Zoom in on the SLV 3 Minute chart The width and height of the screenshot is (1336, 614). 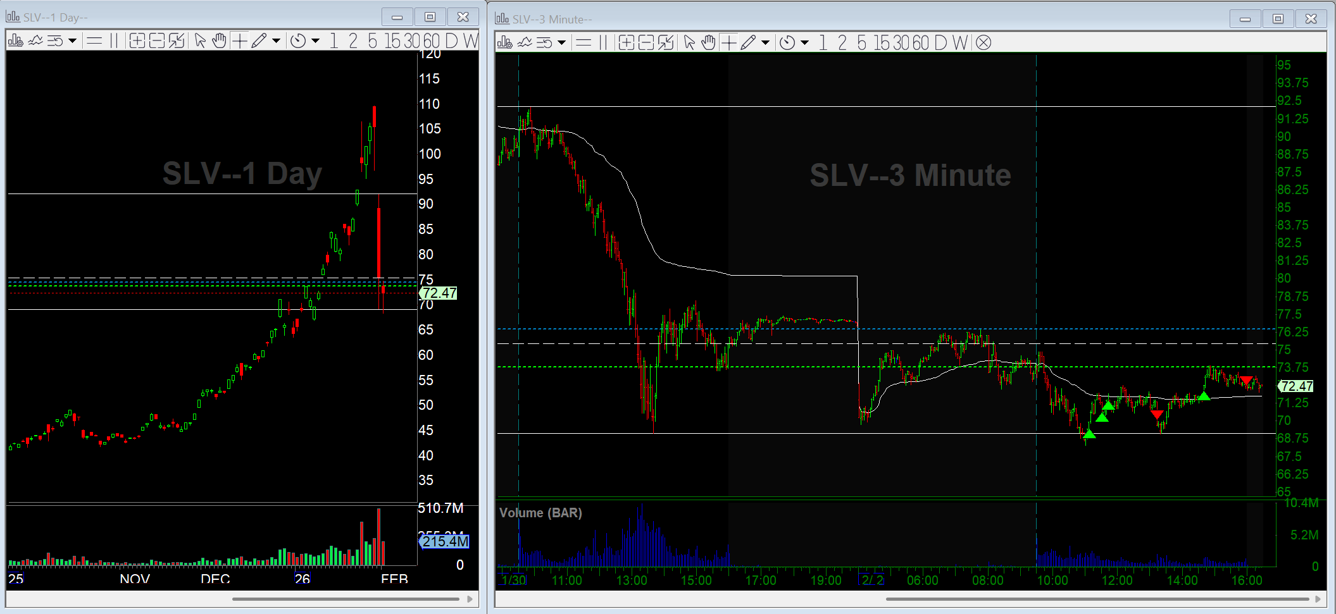click(x=626, y=43)
